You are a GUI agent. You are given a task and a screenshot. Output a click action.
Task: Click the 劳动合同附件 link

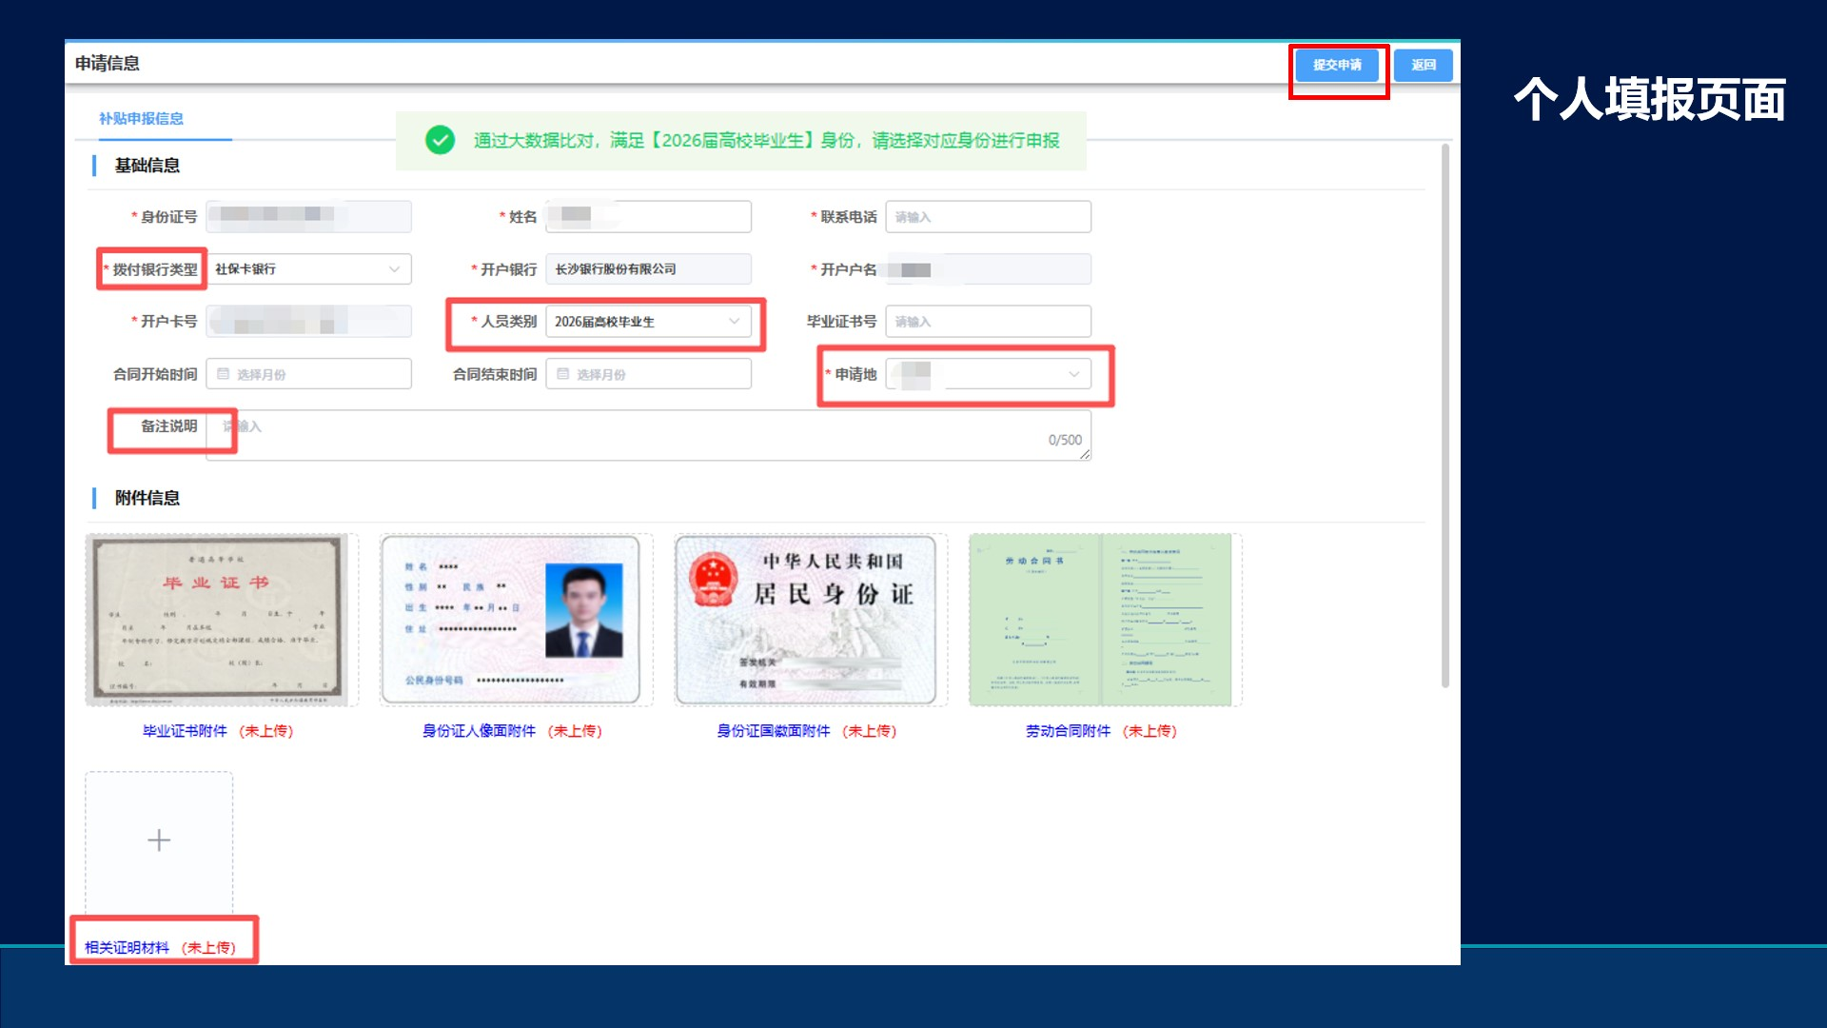point(1068,731)
